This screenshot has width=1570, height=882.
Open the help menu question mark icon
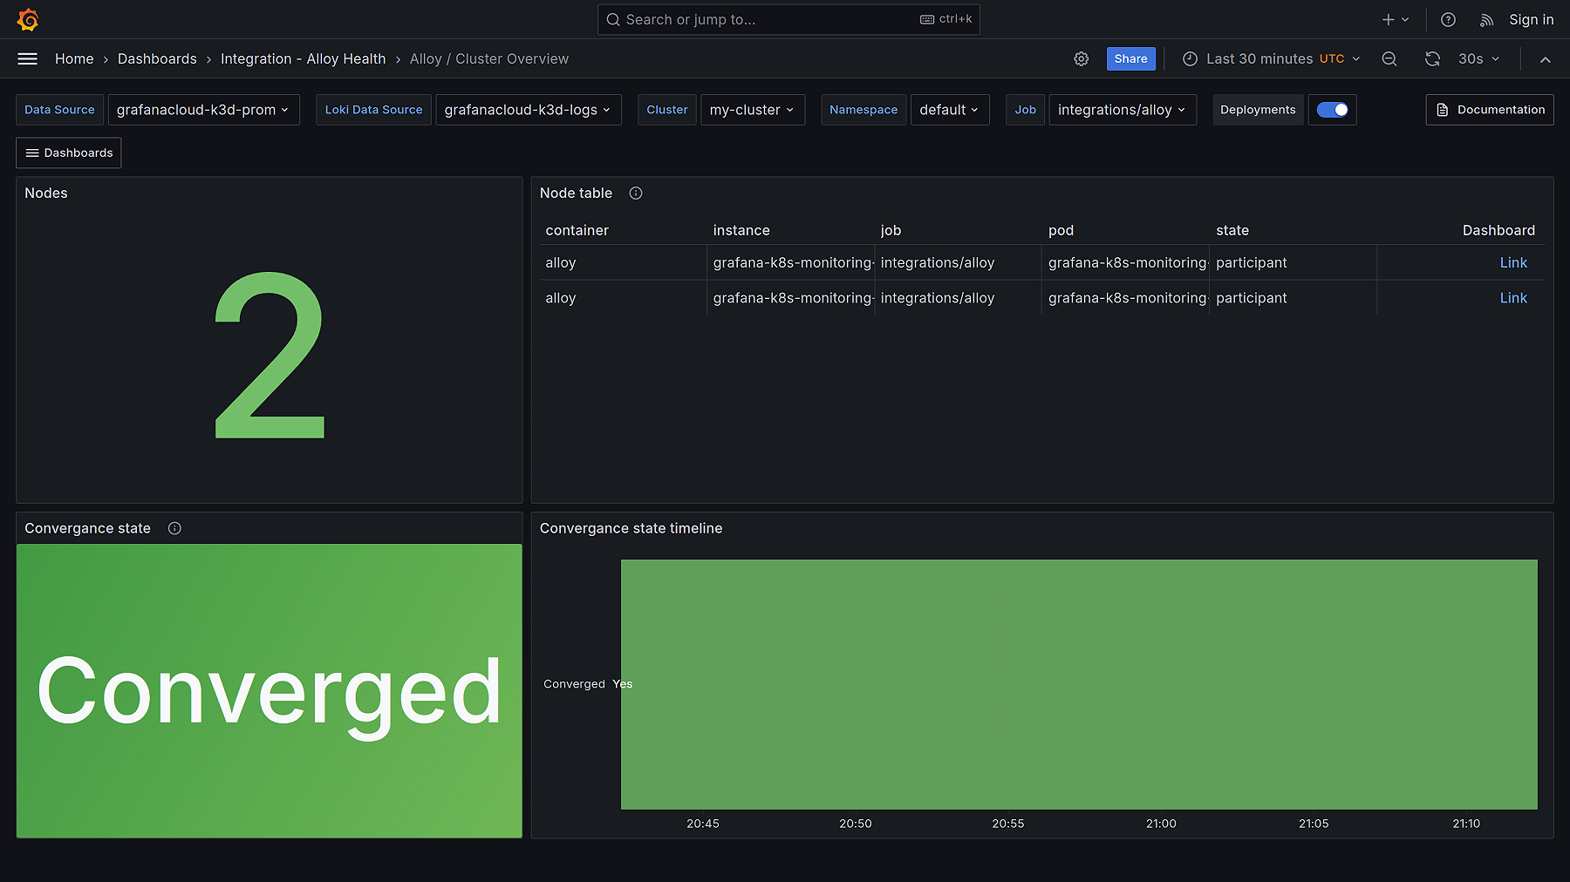click(x=1448, y=19)
